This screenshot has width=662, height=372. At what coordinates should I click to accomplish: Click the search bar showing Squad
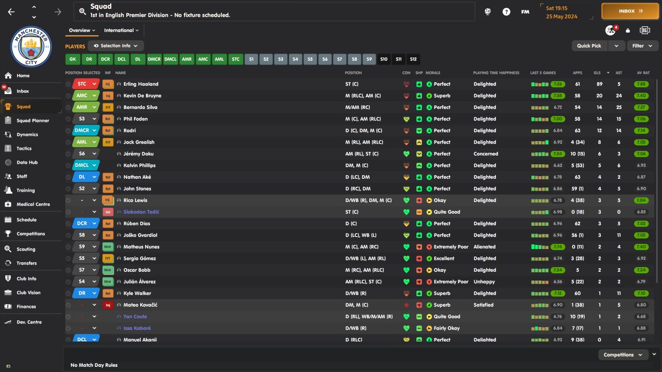[274, 11]
